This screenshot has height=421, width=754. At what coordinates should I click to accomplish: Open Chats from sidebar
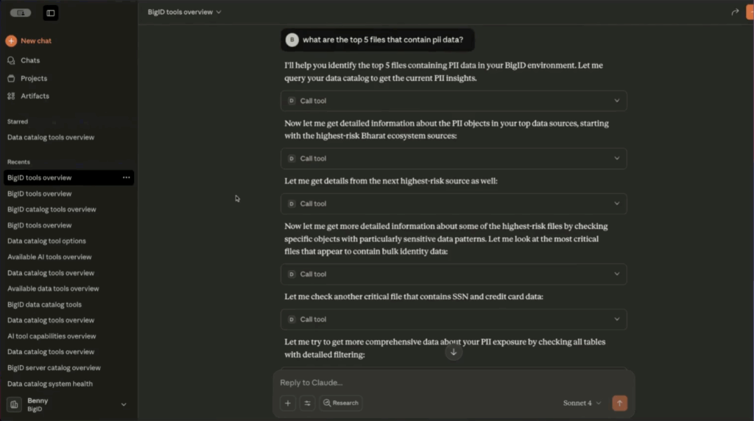click(30, 60)
